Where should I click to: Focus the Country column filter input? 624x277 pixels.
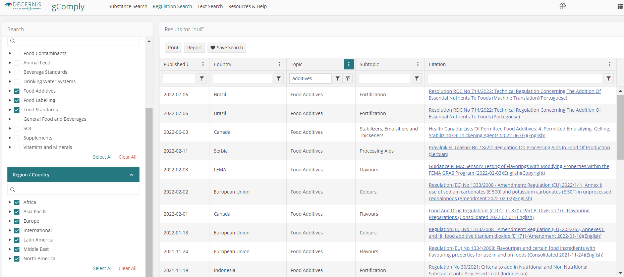(242, 78)
